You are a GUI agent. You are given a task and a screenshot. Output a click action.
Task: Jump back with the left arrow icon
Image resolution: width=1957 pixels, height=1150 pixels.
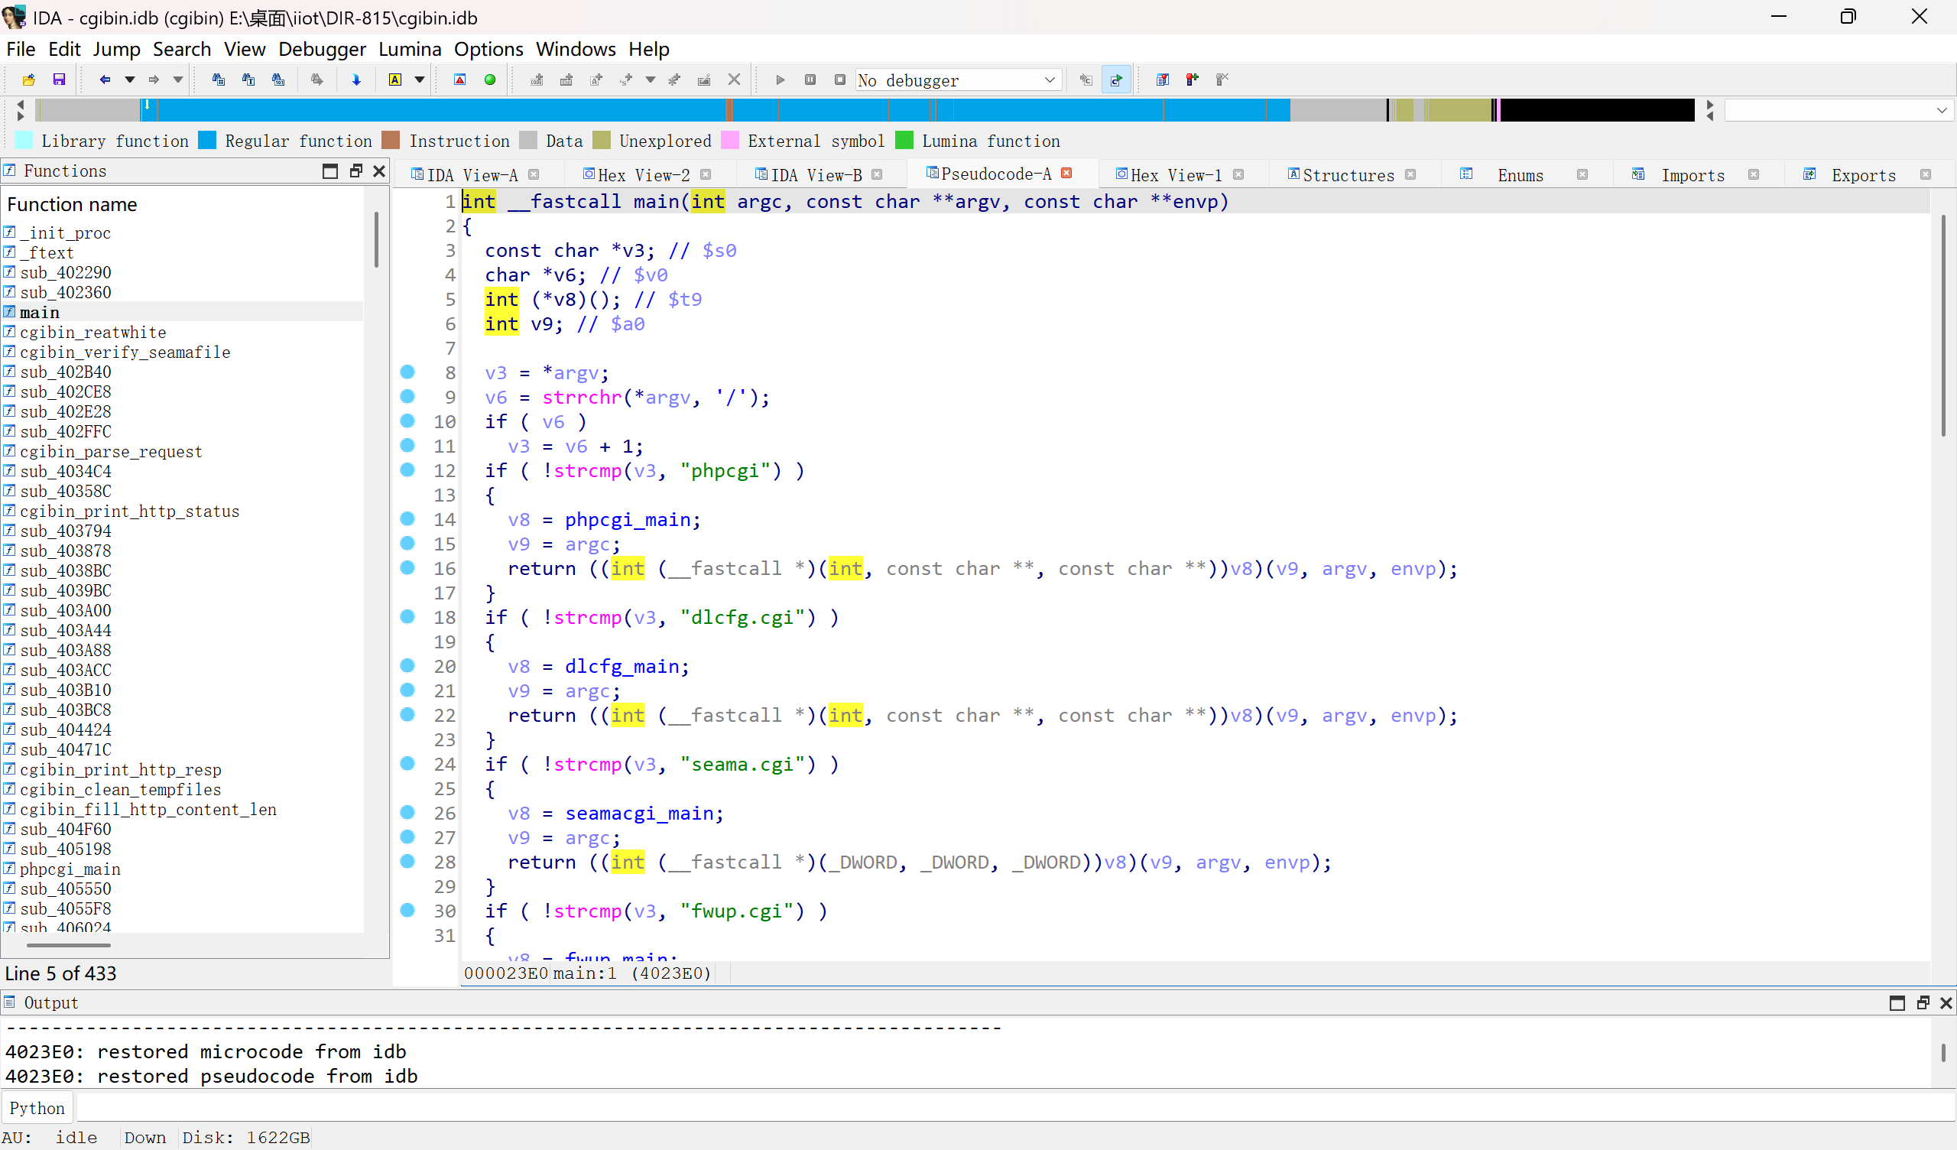tap(105, 80)
